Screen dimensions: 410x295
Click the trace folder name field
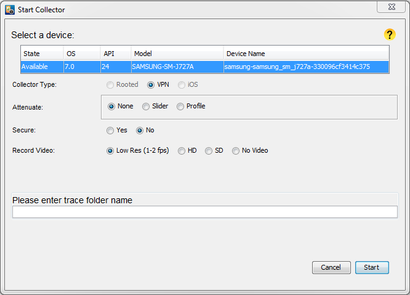pos(205,212)
